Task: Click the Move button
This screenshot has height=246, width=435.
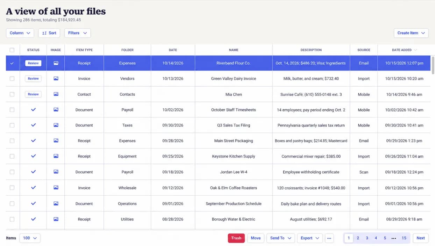Action: tap(256, 238)
